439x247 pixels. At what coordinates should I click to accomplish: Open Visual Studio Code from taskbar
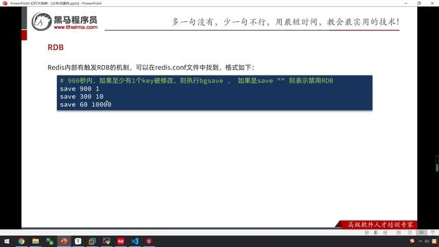(x=135, y=241)
